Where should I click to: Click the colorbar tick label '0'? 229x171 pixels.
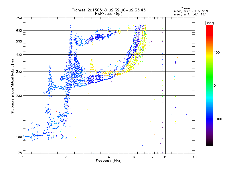(215, 85)
